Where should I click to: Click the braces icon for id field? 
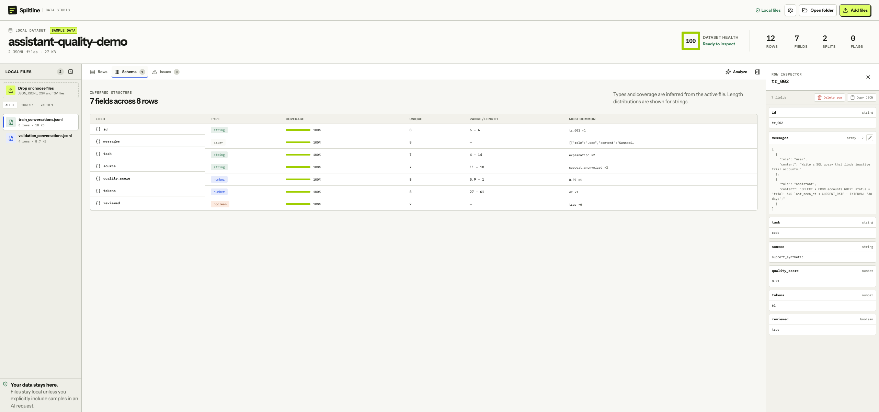(98, 129)
